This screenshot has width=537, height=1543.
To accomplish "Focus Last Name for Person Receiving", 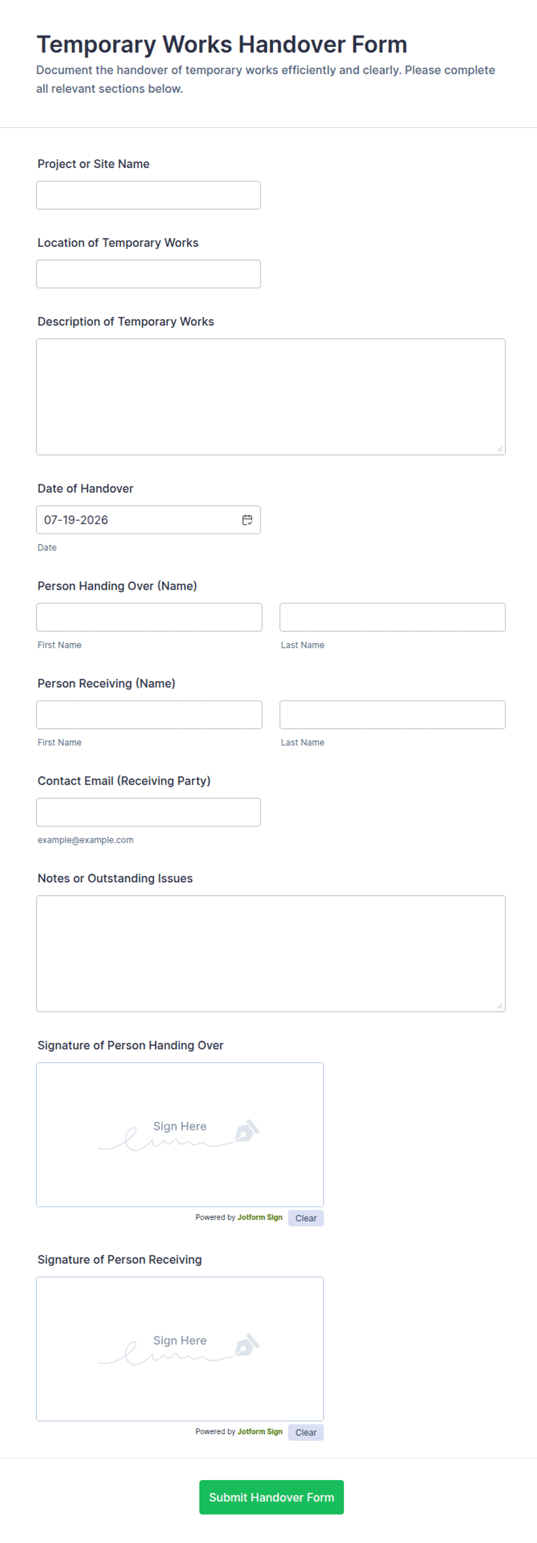I will pyautogui.click(x=392, y=715).
